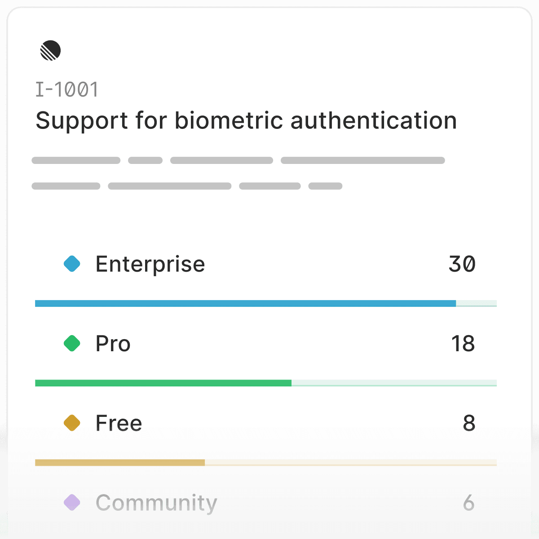Select the Pro tier label
Screen dimensions: 539x539
[113, 344]
